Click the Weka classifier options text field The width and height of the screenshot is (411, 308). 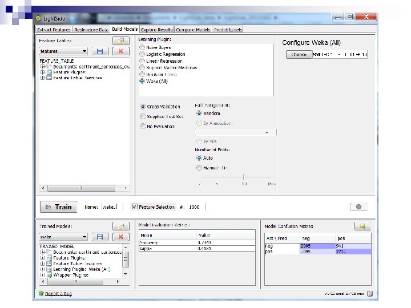click(x=340, y=55)
